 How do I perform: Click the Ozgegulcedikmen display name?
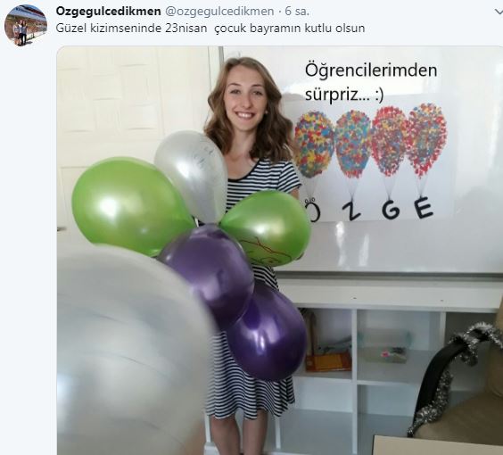click(109, 12)
